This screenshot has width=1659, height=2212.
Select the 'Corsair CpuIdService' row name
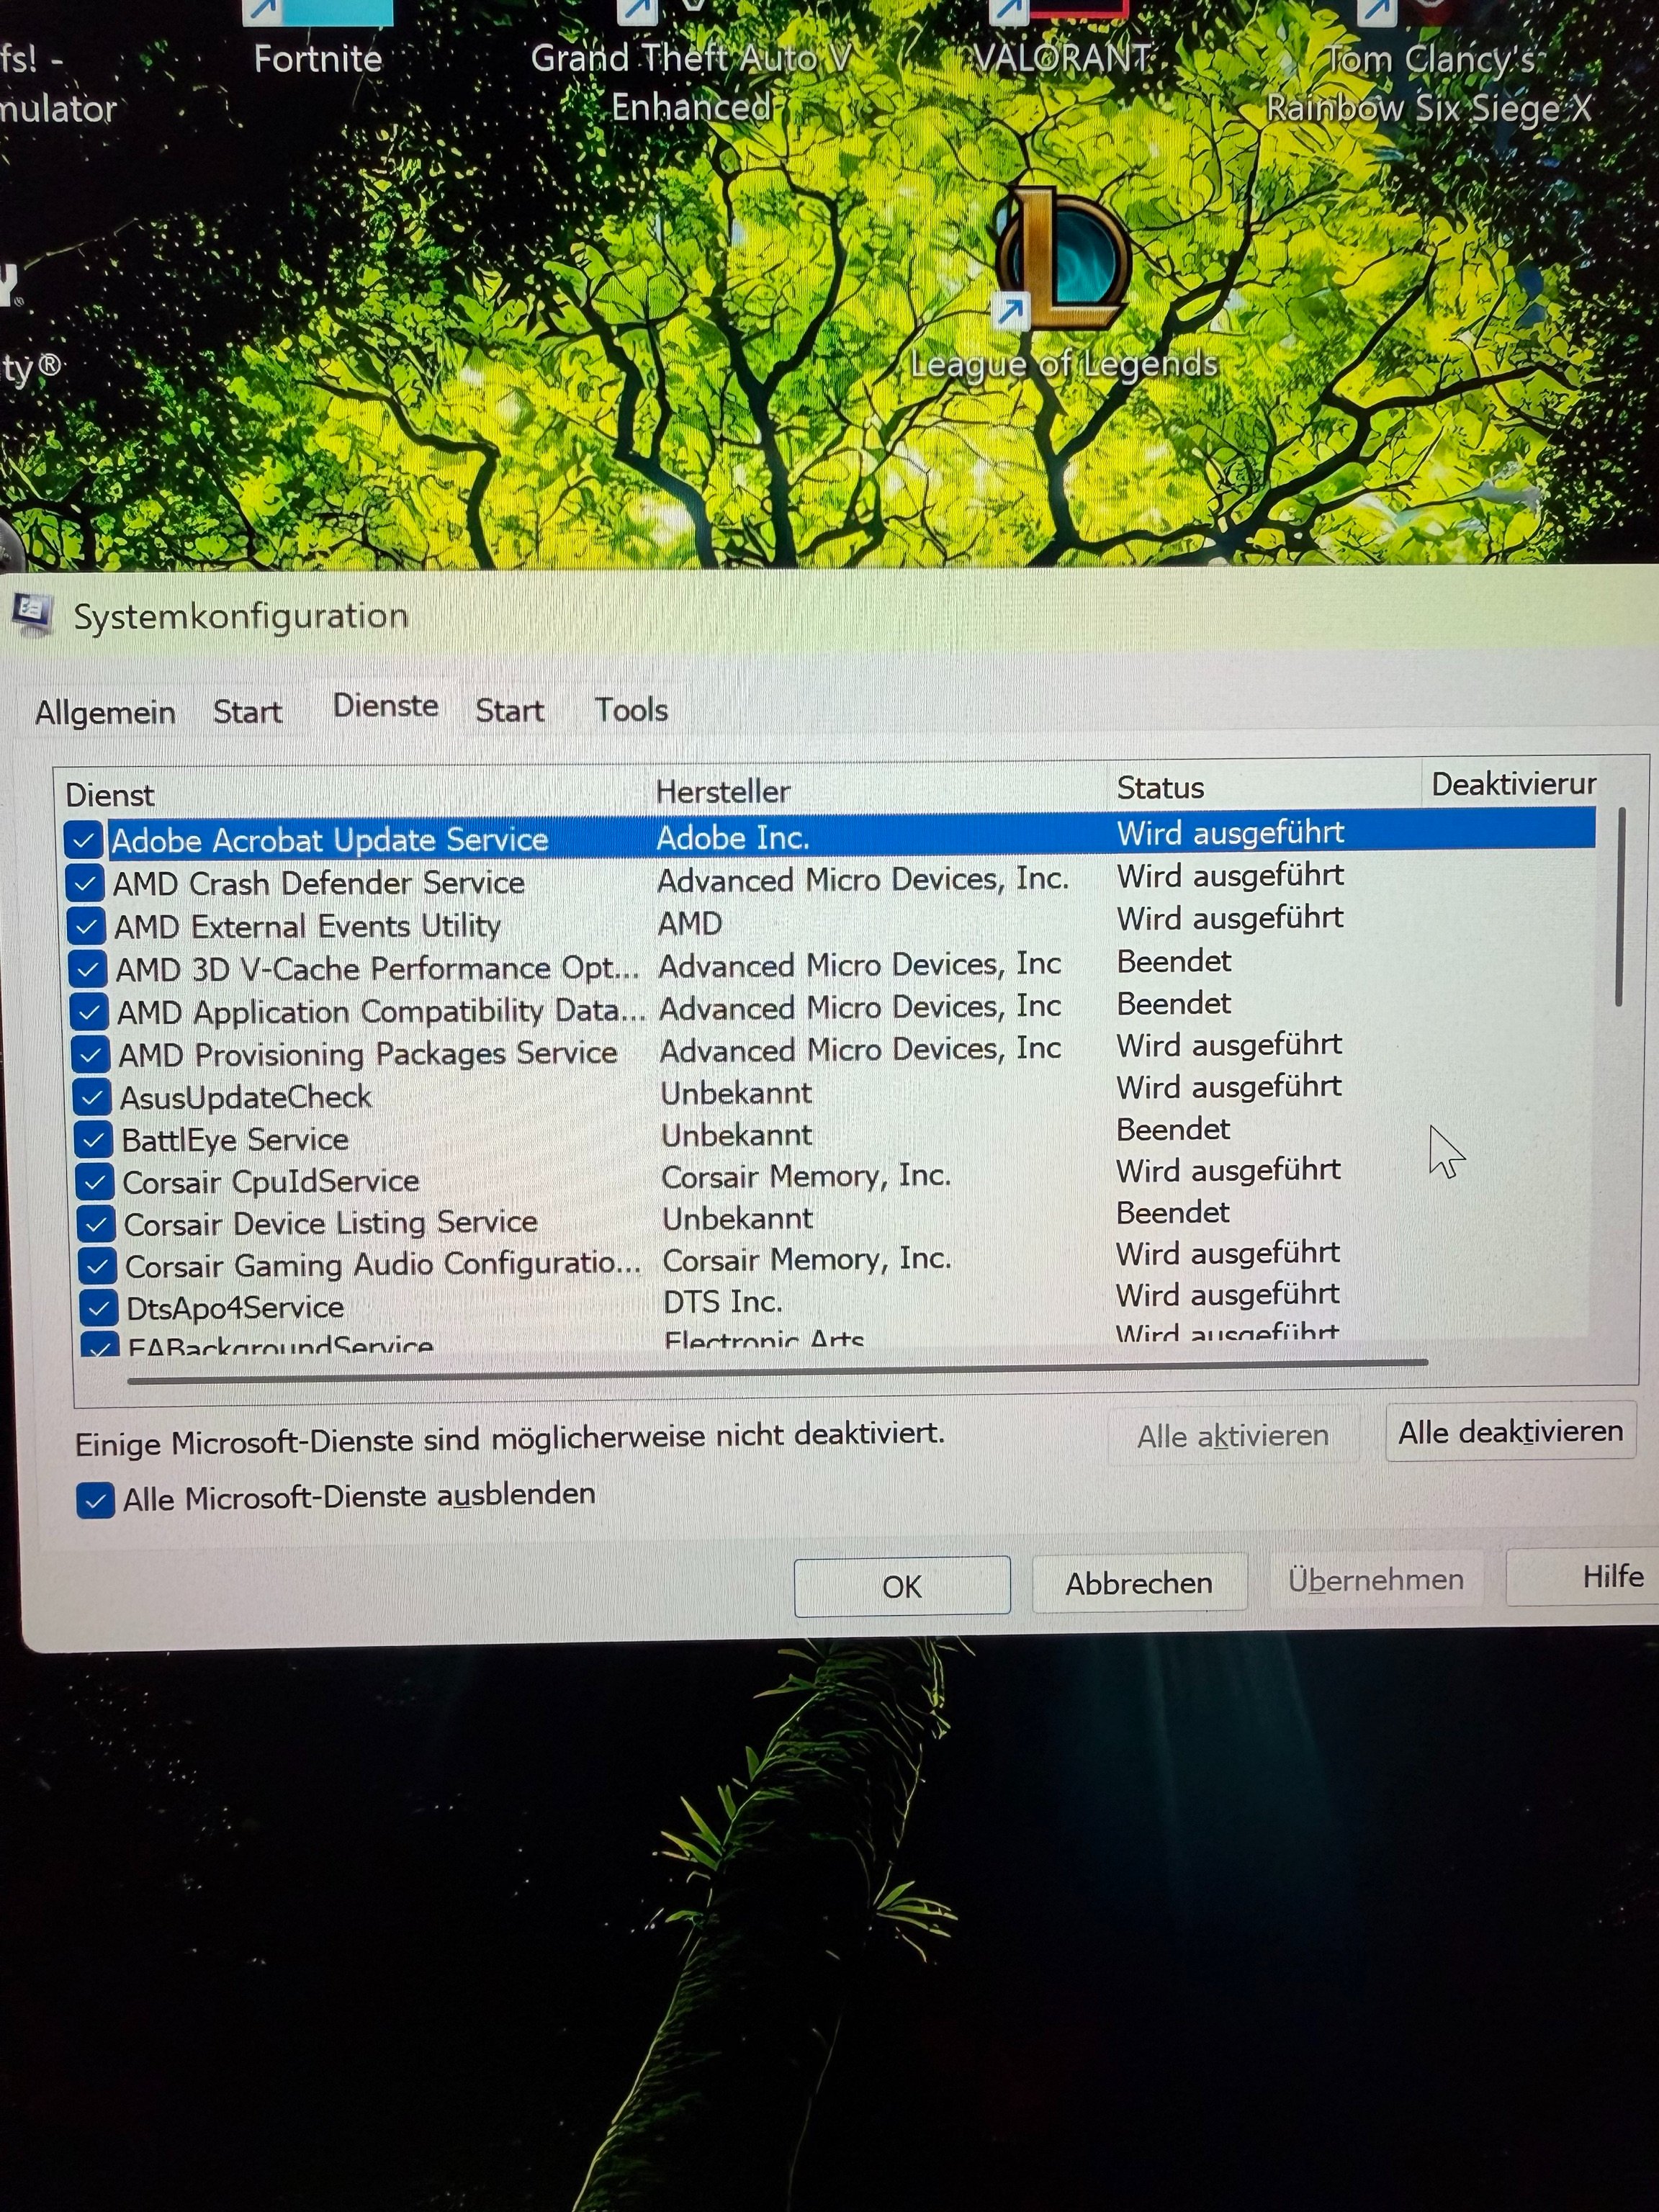(271, 1181)
